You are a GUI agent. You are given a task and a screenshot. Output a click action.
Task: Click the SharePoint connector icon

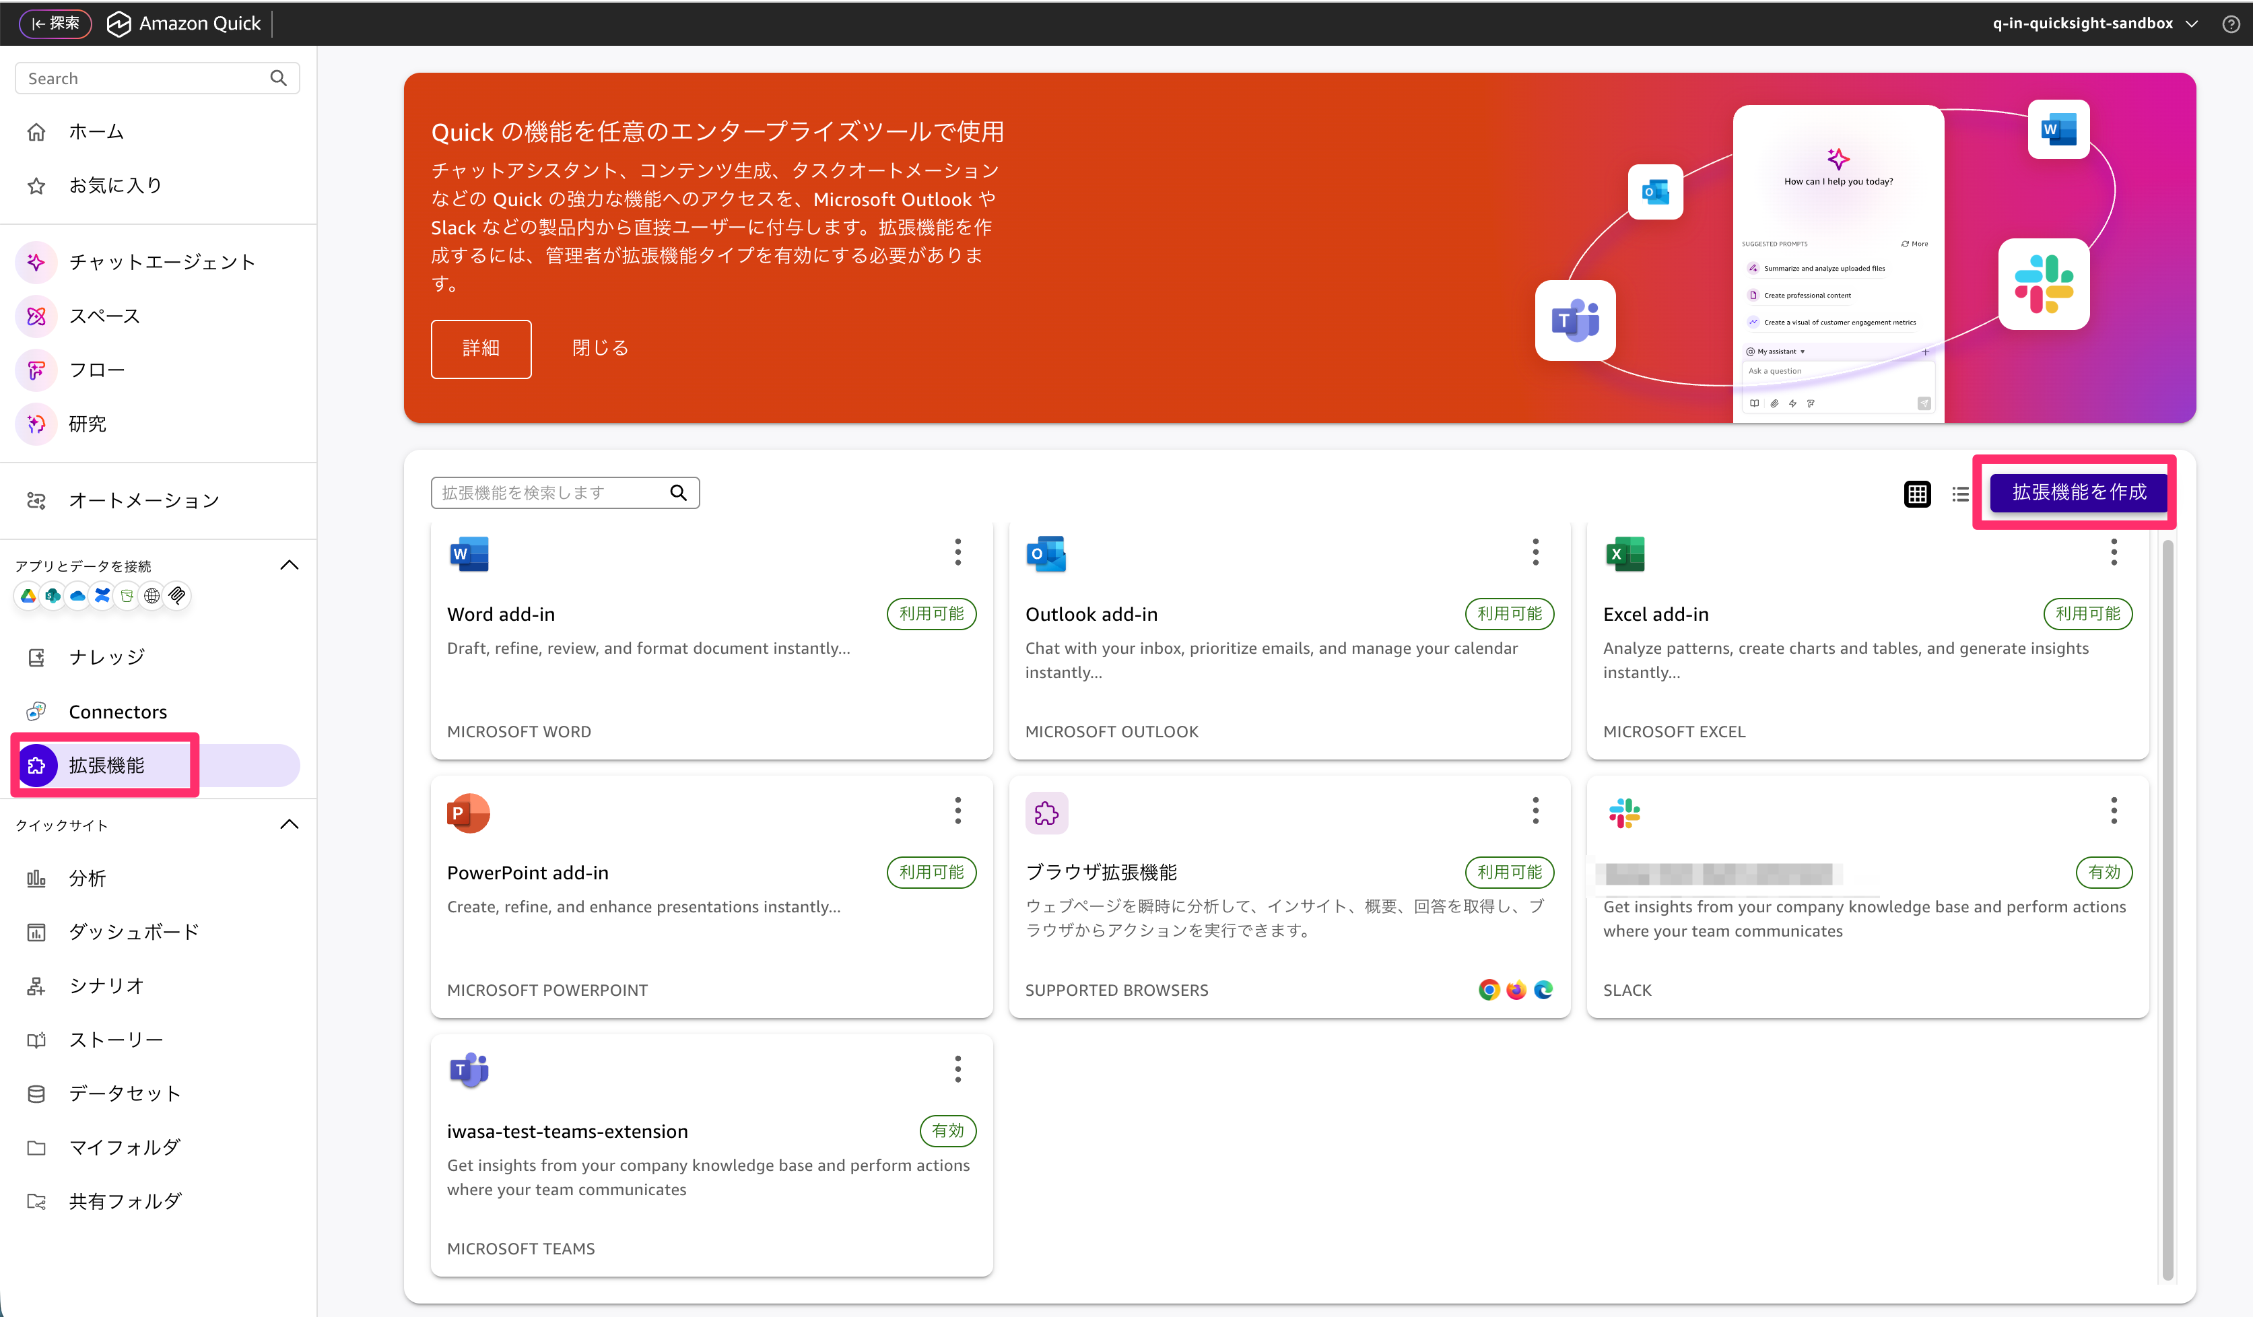tap(53, 595)
